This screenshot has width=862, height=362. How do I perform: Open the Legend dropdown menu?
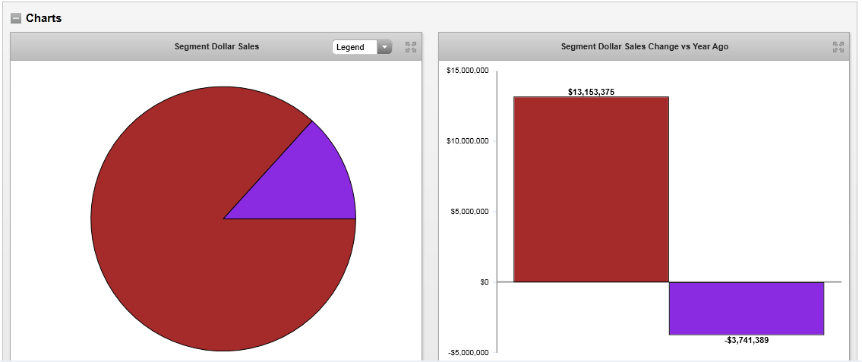click(355, 47)
